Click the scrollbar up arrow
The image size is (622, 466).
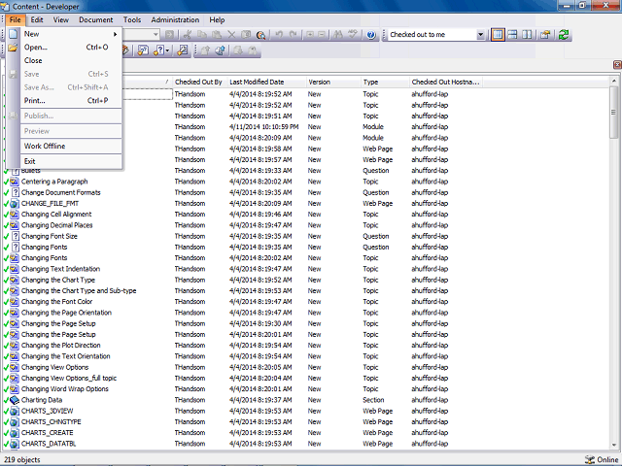[614, 81]
